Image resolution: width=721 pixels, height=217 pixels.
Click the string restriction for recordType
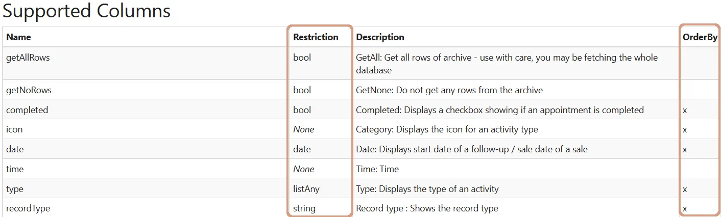304,208
